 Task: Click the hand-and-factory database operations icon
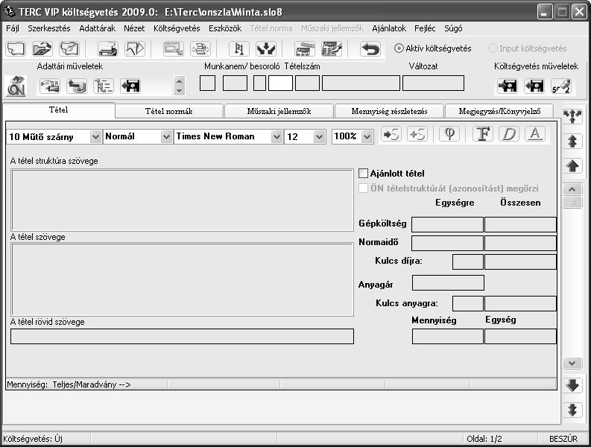click(50, 86)
